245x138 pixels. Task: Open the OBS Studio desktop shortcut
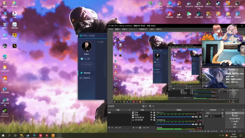click(238, 4)
